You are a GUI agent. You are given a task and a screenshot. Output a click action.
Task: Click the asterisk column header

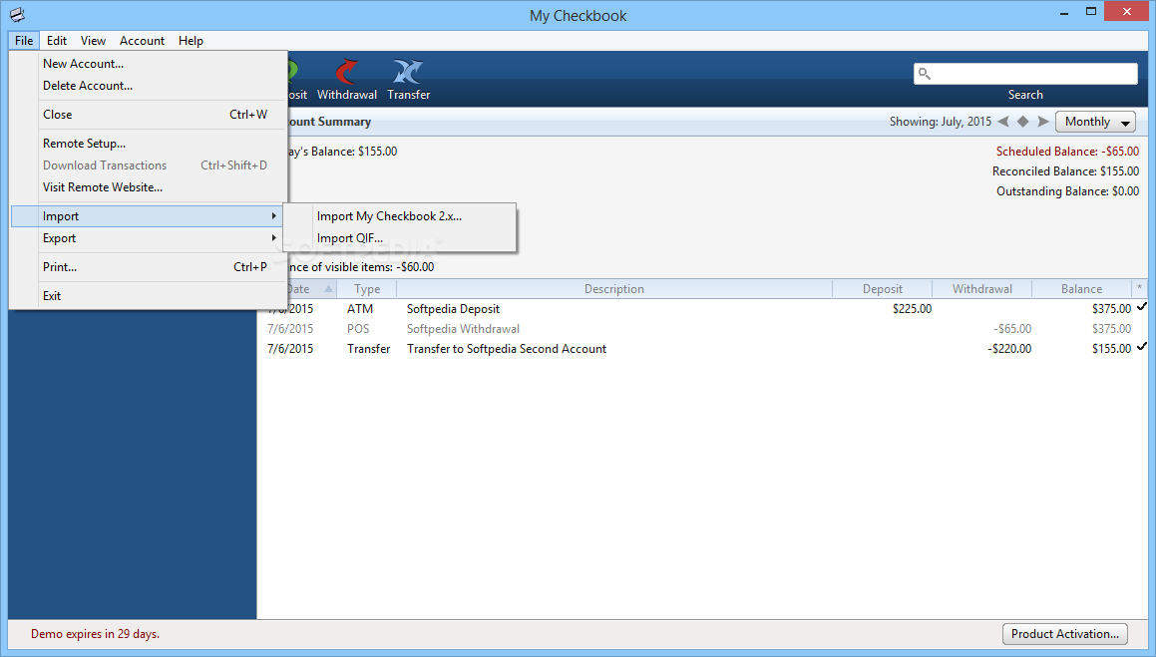click(1140, 289)
